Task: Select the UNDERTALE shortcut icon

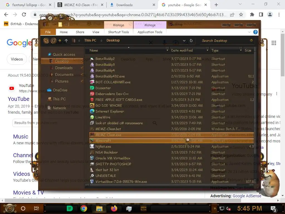Action: tap(92, 176)
